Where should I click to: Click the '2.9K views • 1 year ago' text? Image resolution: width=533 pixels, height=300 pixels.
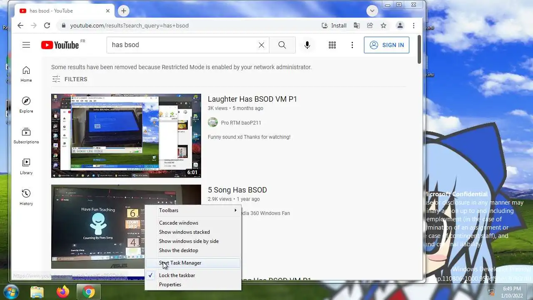234,199
